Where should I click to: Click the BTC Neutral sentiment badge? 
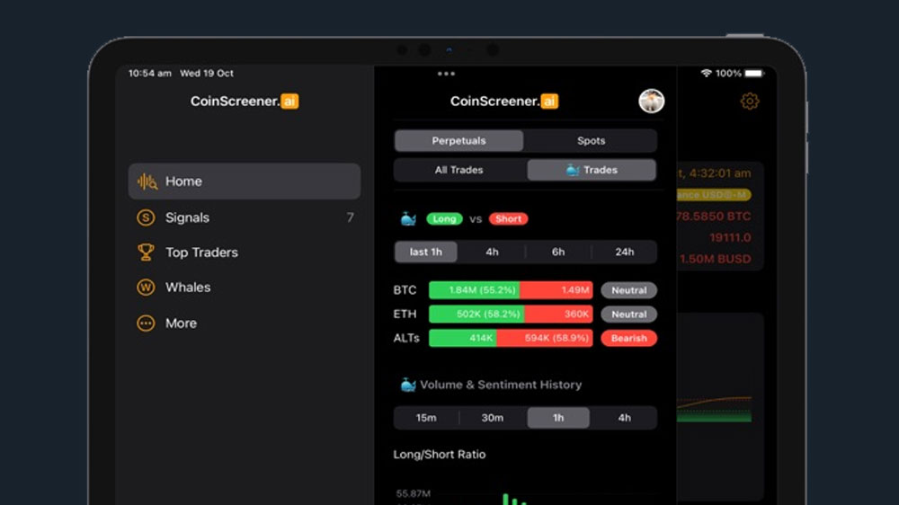coord(629,290)
